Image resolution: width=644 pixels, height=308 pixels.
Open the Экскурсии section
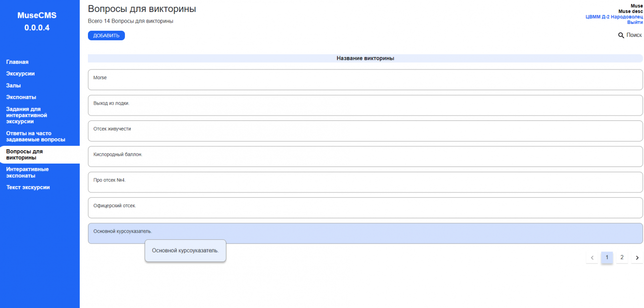(20, 74)
